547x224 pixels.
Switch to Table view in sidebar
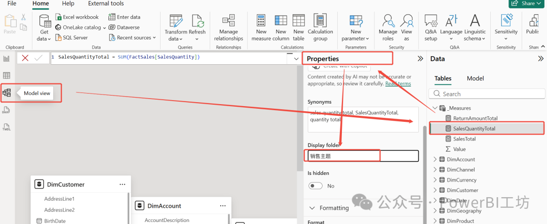click(6, 76)
